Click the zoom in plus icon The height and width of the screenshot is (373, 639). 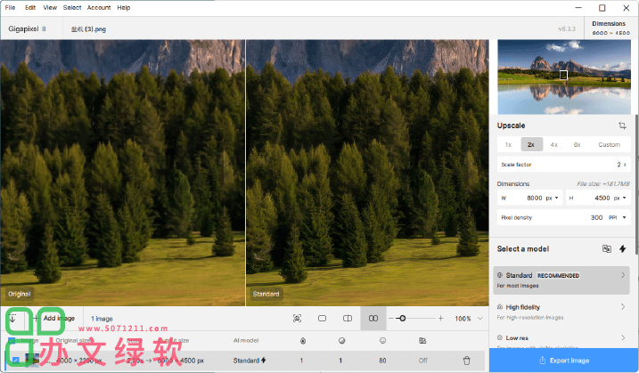click(x=440, y=319)
